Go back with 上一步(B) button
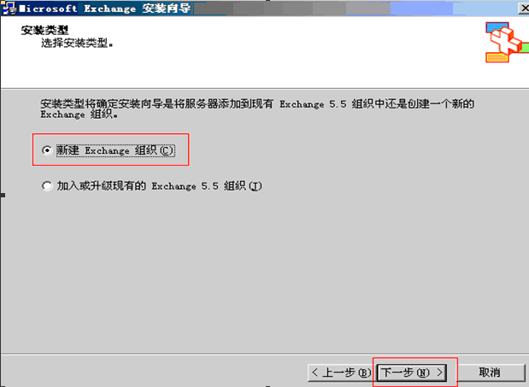 pos(341,372)
